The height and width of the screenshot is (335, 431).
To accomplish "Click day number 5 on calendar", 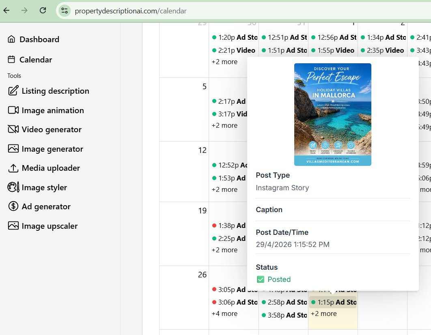I will (x=204, y=86).
